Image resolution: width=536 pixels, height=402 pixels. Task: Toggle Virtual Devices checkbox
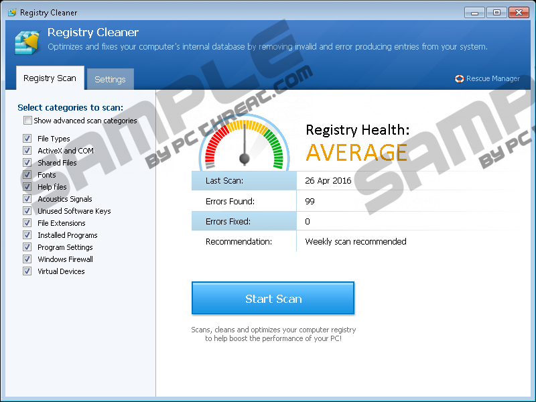point(27,271)
